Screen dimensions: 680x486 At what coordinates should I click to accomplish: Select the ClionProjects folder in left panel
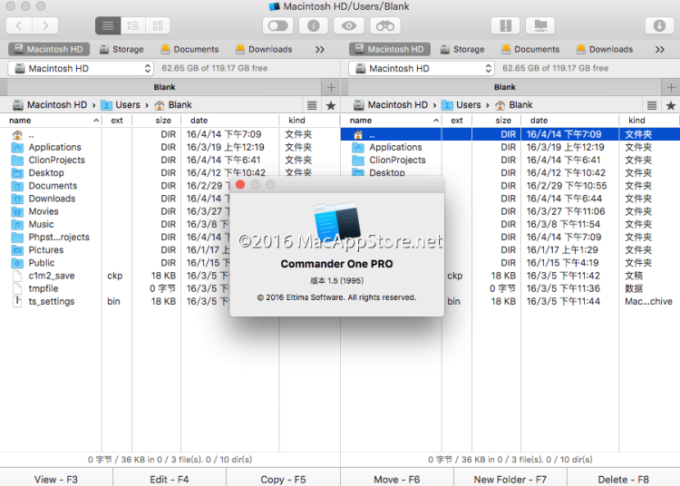pos(56,160)
